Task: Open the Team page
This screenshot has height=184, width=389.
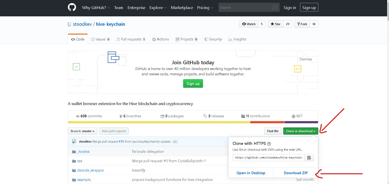Action: [119, 8]
